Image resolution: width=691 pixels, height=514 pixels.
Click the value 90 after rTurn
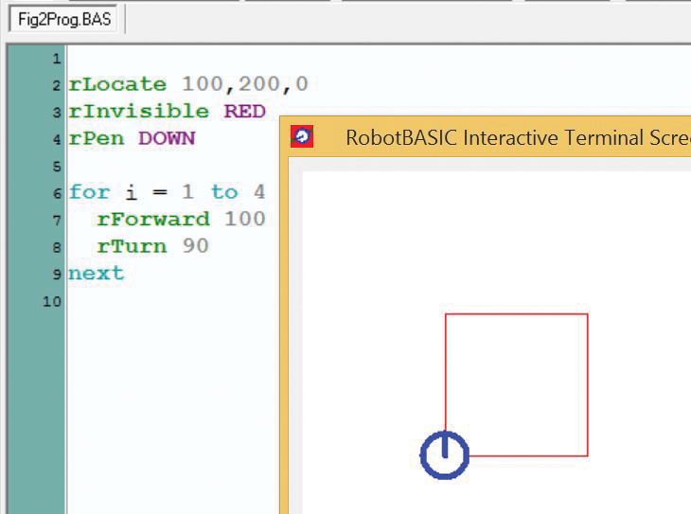[x=195, y=246]
